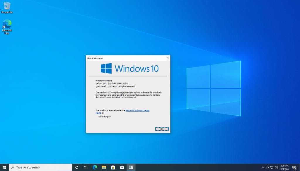This screenshot has width=300, height=171.
Task: Click the Windows 10 logo in dialog
Action: [130, 69]
